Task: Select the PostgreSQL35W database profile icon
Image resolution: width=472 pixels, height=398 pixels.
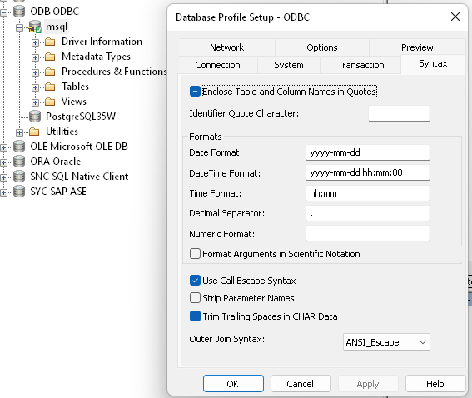Action: tap(35, 117)
